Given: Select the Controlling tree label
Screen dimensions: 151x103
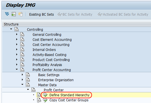Looking at the screenshot, I should click(35, 30).
